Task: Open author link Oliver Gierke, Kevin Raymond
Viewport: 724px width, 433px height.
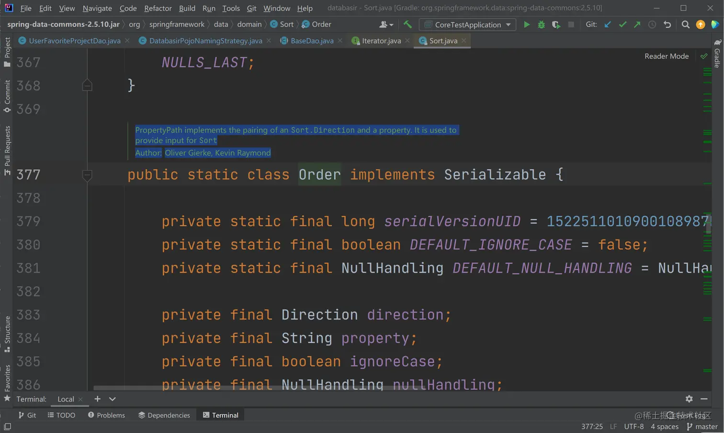Action: (218, 153)
